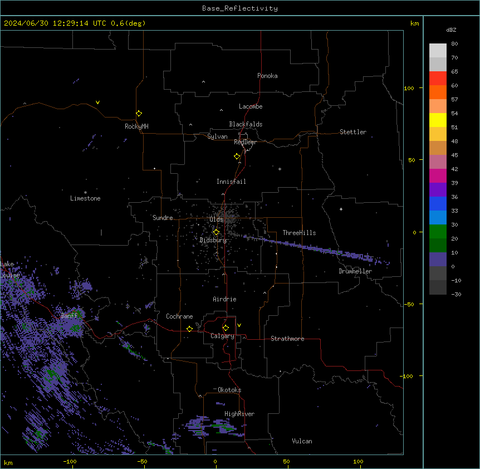Pick the yellow 54-51 dBZ legend swatch
The image size is (480, 469).
(x=438, y=120)
